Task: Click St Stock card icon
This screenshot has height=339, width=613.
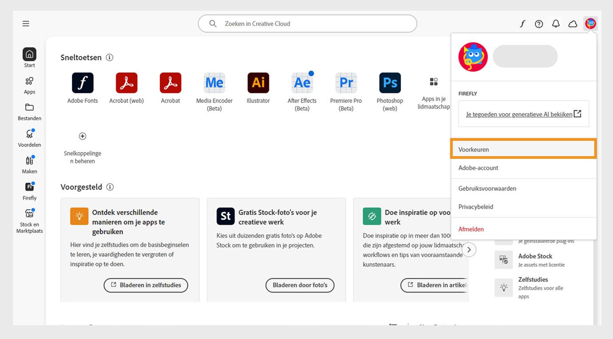Action: [x=225, y=216]
